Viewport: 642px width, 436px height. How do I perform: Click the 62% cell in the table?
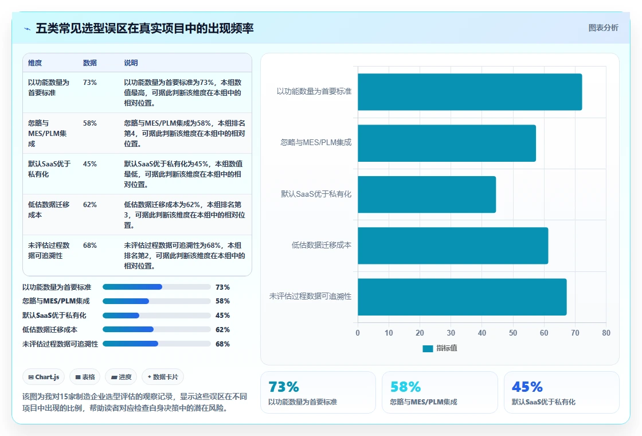pos(89,204)
